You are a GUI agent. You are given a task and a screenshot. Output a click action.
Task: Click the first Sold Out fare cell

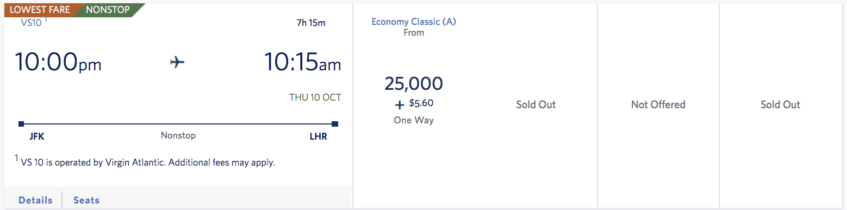point(536,104)
